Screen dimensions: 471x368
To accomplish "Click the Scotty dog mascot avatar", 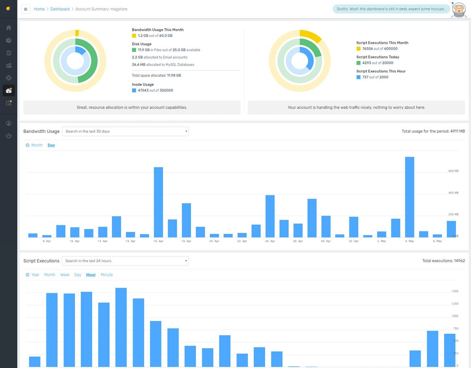I will (x=459, y=9).
